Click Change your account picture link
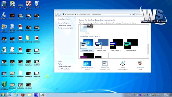Viewport: 172px width, 97px height. coord(66,28)
